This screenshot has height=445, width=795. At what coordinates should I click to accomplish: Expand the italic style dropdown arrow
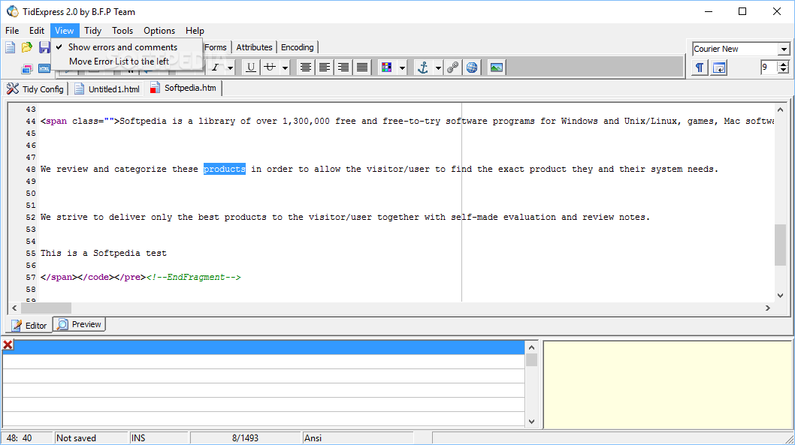(231, 68)
